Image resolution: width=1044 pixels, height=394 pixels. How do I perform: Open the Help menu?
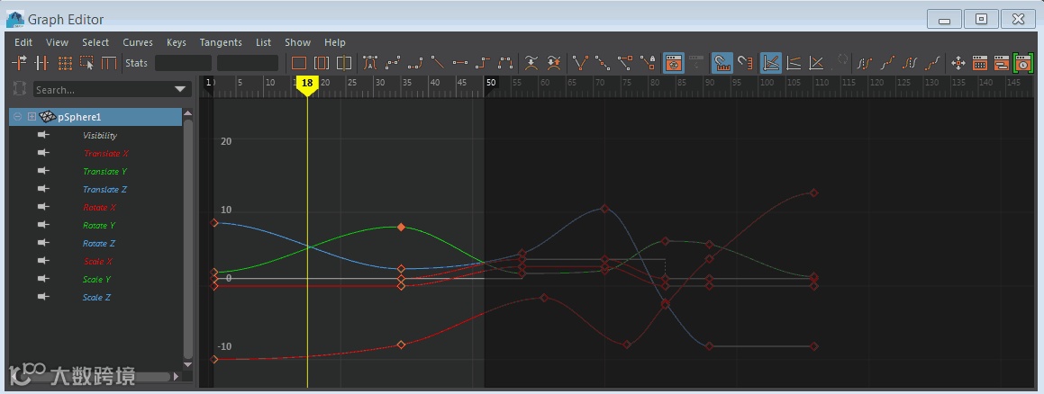[x=335, y=42]
